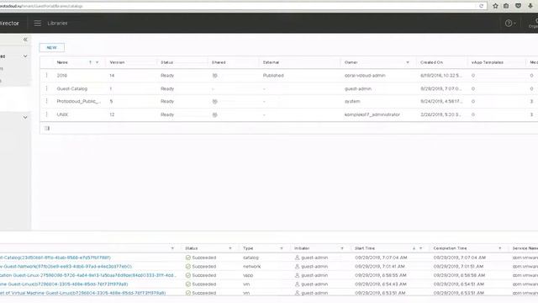Click the 'network' type cell in tasks
The width and height of the screenshot is (538, 303).
(252, 266)
